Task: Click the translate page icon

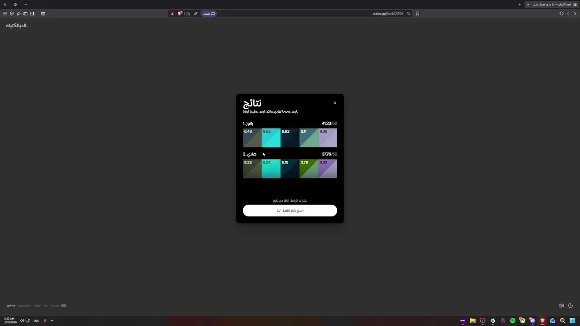Action: coord(196,14)
